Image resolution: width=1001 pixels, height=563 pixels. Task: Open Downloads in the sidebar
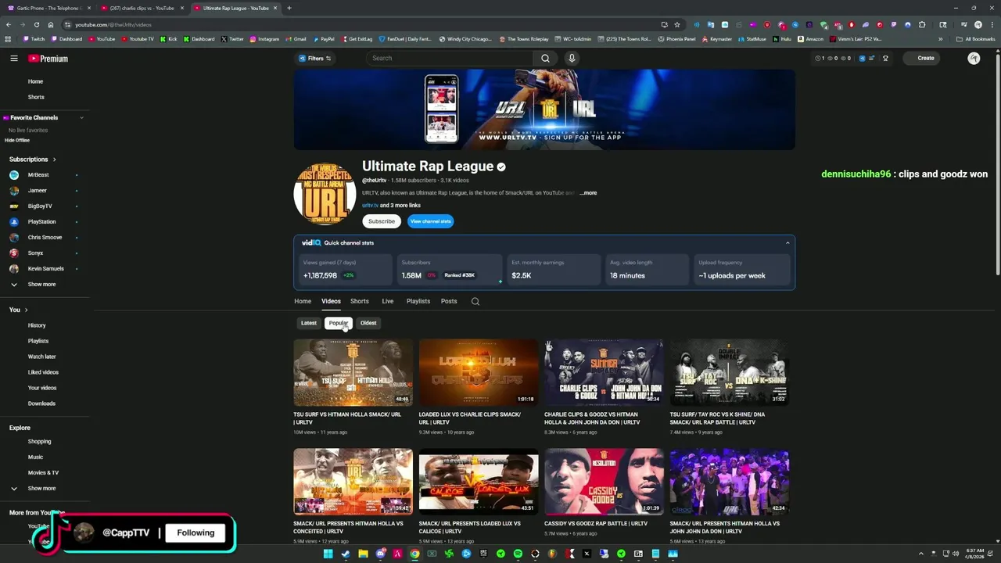point(41,403)
